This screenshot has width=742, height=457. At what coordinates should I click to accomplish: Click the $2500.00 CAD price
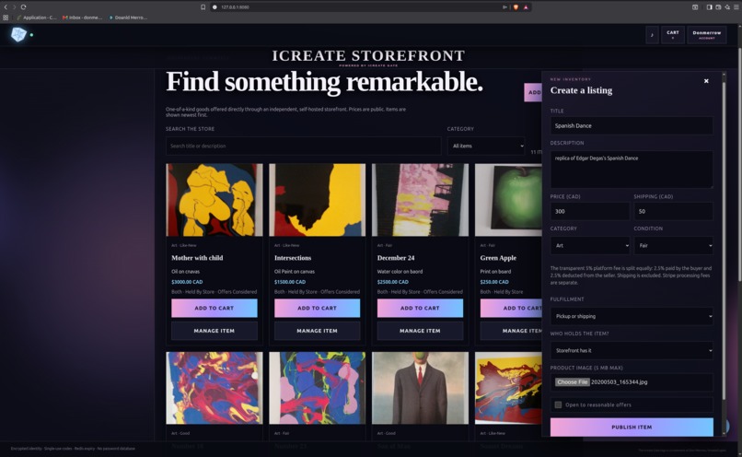pos(393,282)
